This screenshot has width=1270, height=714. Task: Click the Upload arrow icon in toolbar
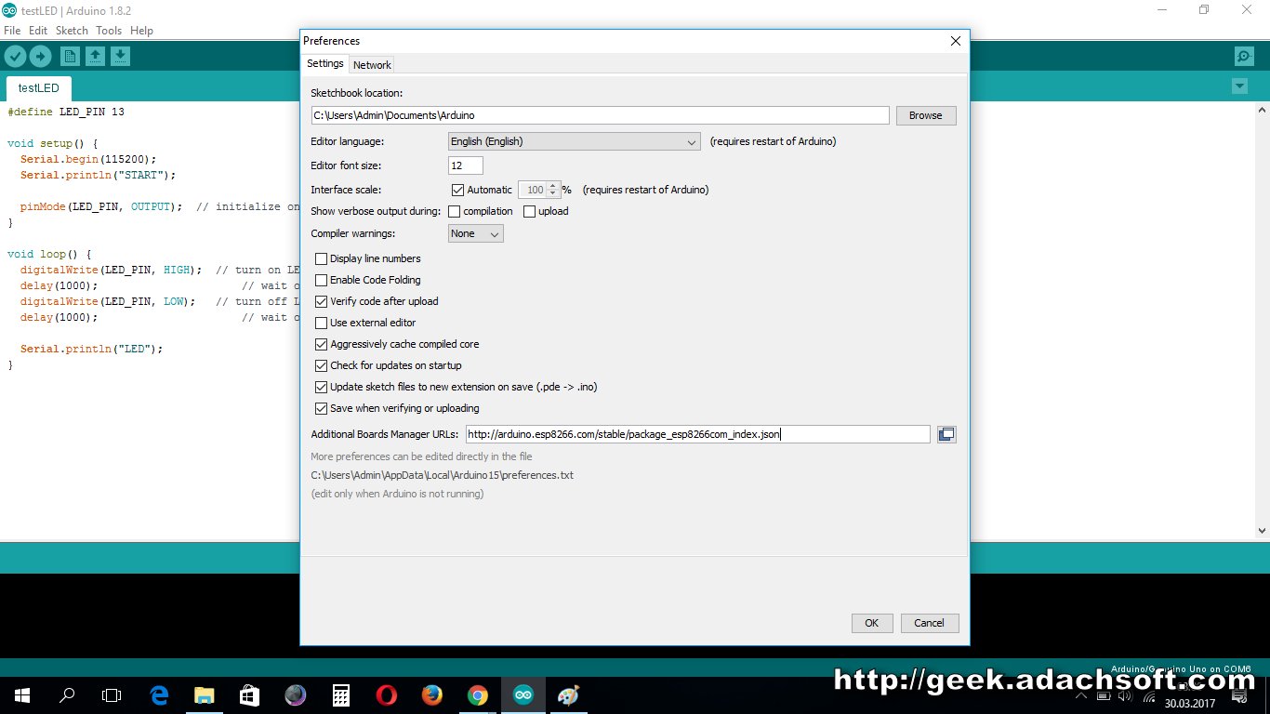tap(40, 57)
